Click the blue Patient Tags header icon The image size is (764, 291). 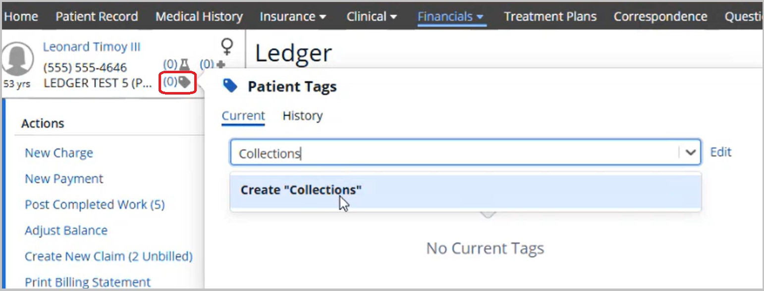[230, 86]
